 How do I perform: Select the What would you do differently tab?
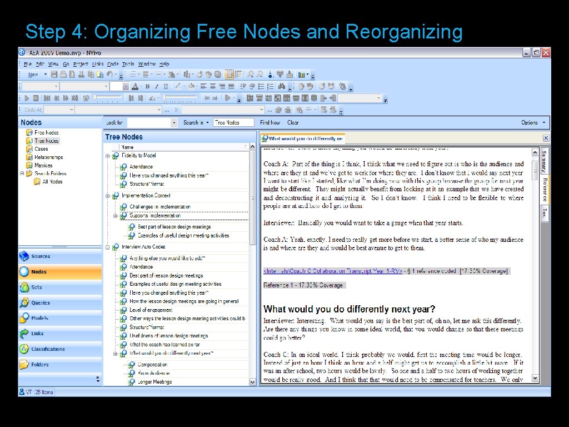click(x=303, y=138)
